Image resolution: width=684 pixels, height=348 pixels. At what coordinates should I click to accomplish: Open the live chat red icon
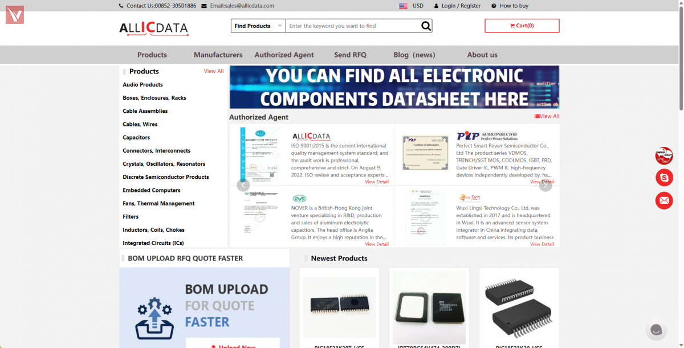point(664,155)
